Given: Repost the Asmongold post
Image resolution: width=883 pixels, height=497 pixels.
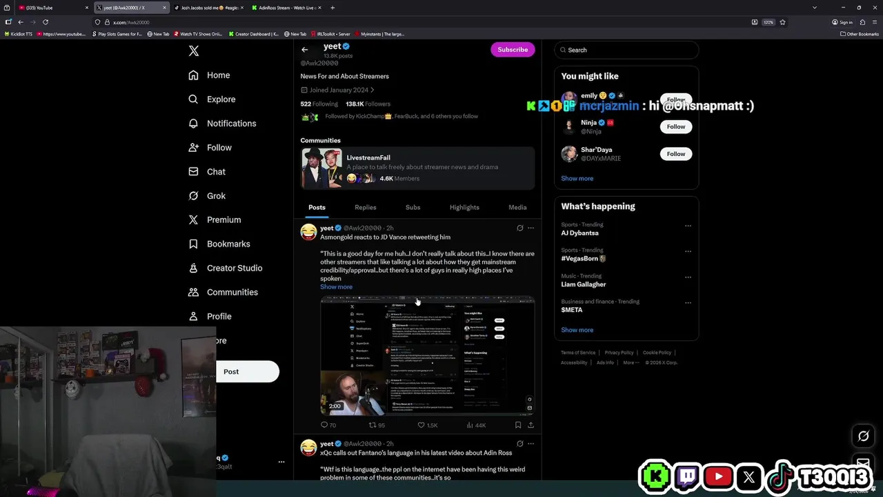Looking at the screenshot, I should pyautogui.click(x=373, y=425).
